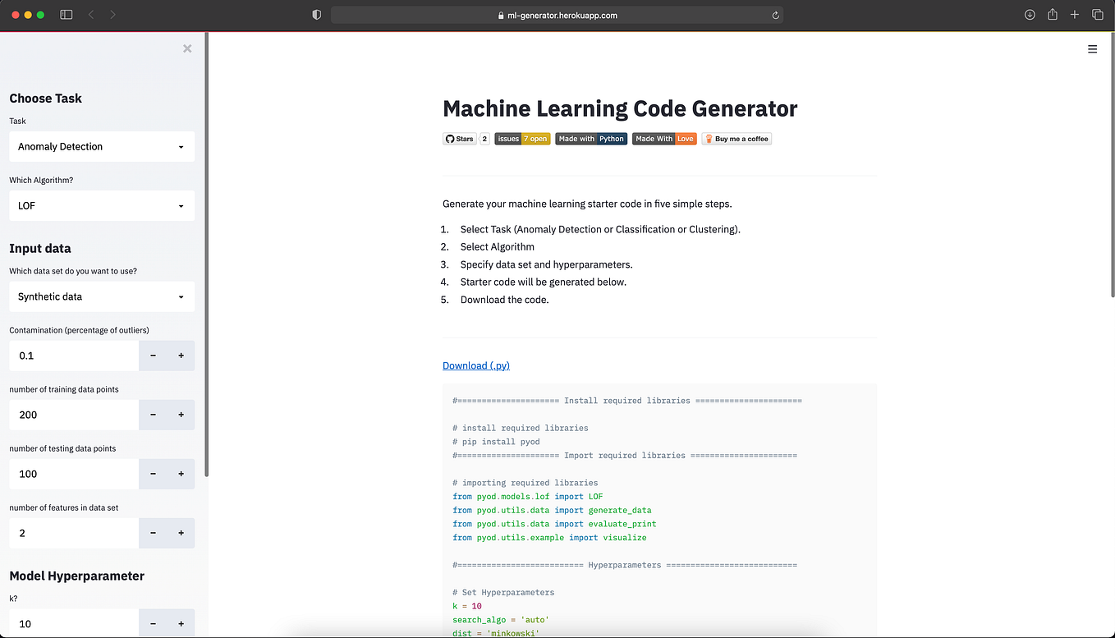Click the Made with Python badge

[x=590, y=138]
